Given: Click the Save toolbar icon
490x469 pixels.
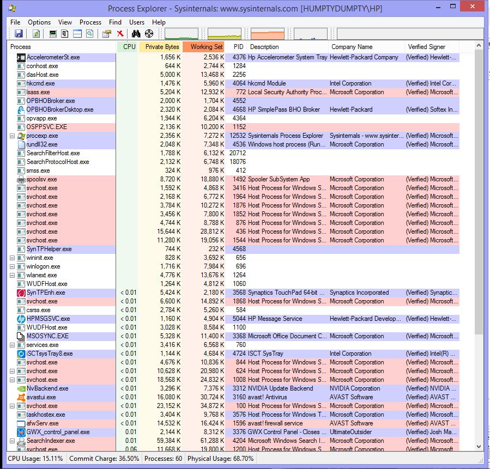Looking at the screenshot, I should pos(19,34).
